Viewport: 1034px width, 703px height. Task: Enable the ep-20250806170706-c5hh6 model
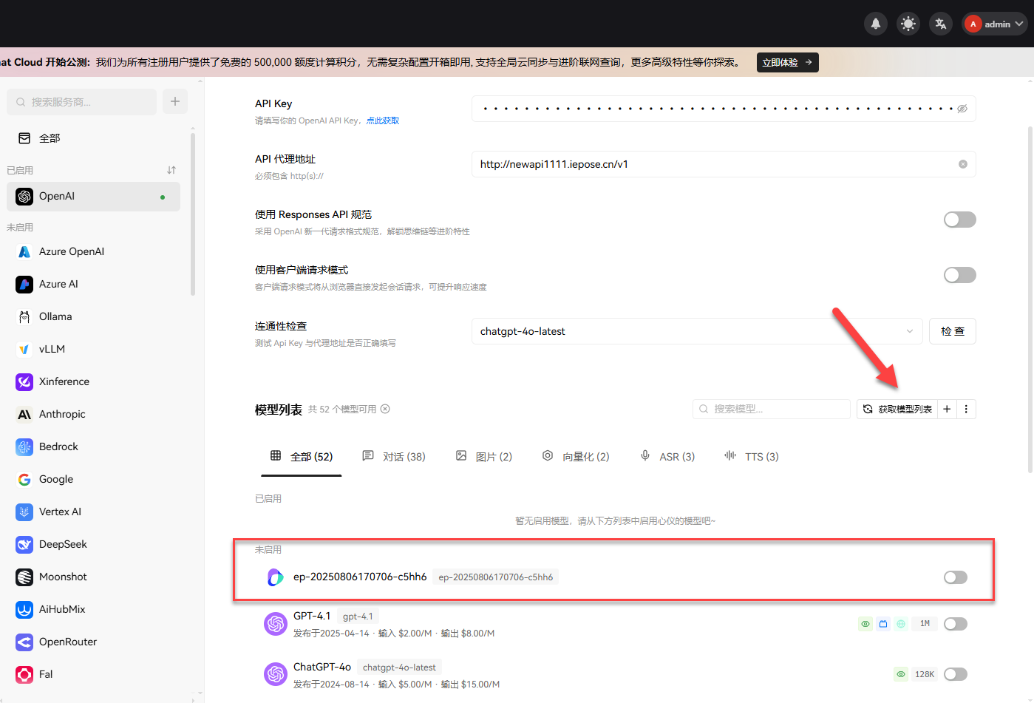pyautogui.click(x=955, y=577)
